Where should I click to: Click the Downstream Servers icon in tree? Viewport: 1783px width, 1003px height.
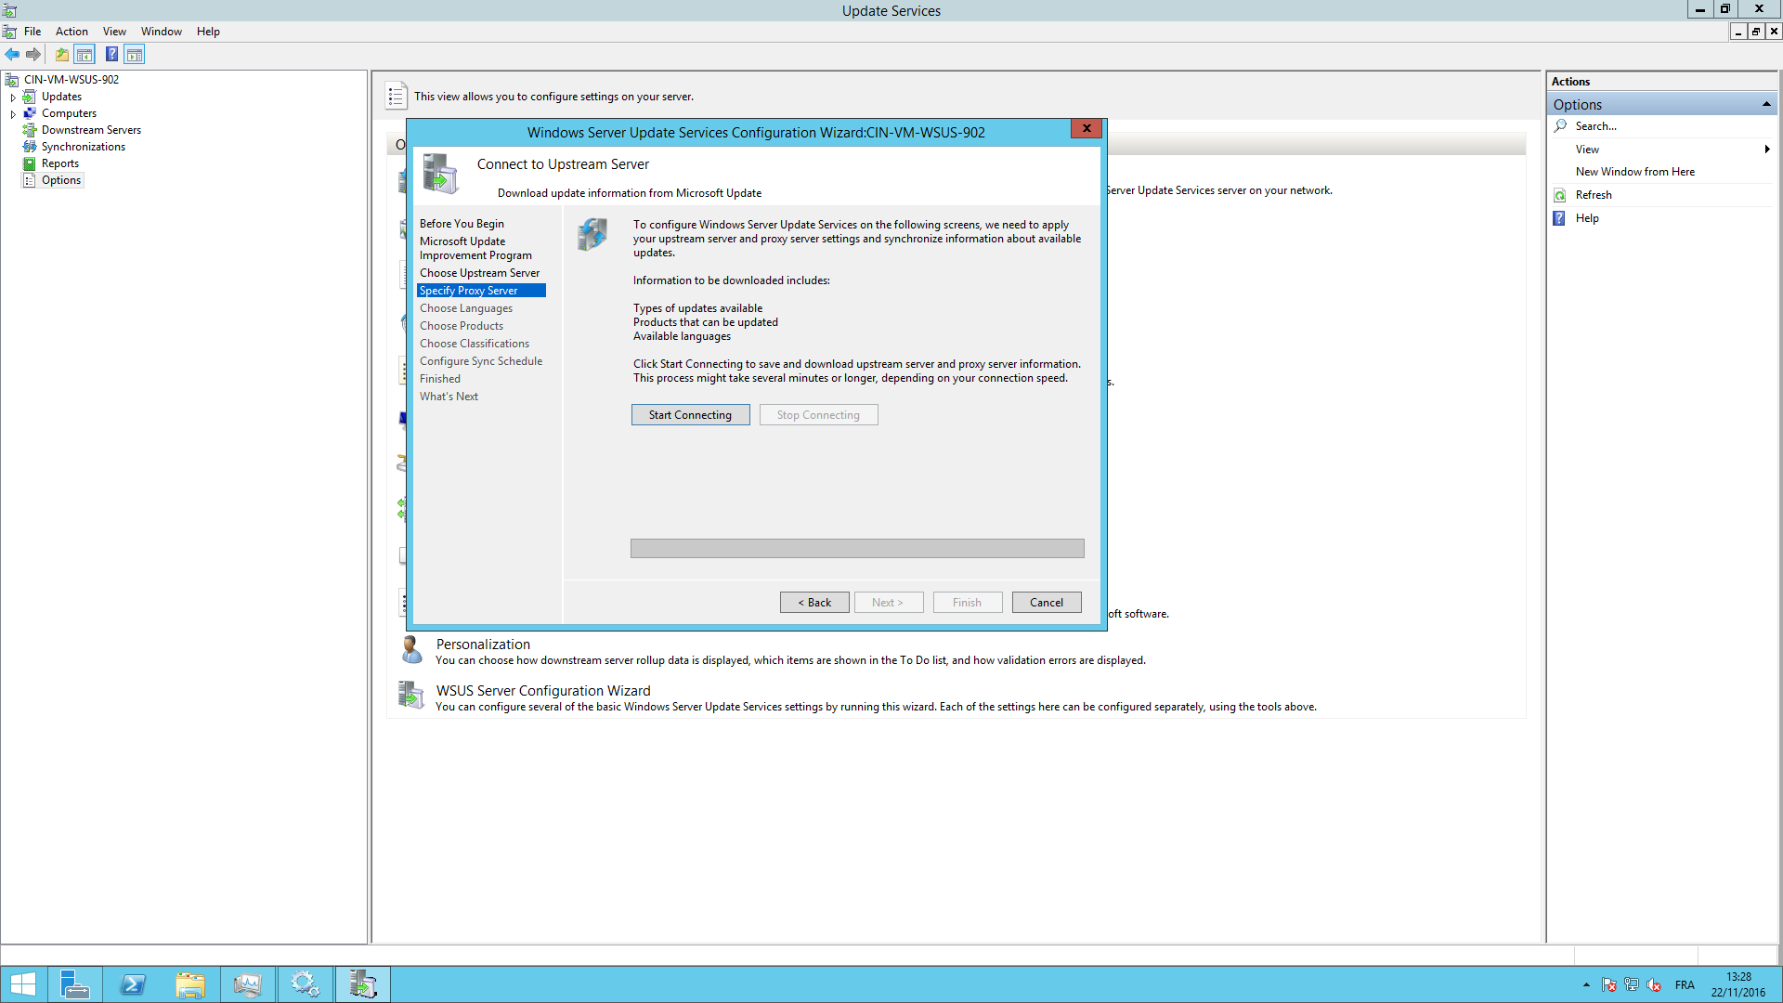click(30, 130)
